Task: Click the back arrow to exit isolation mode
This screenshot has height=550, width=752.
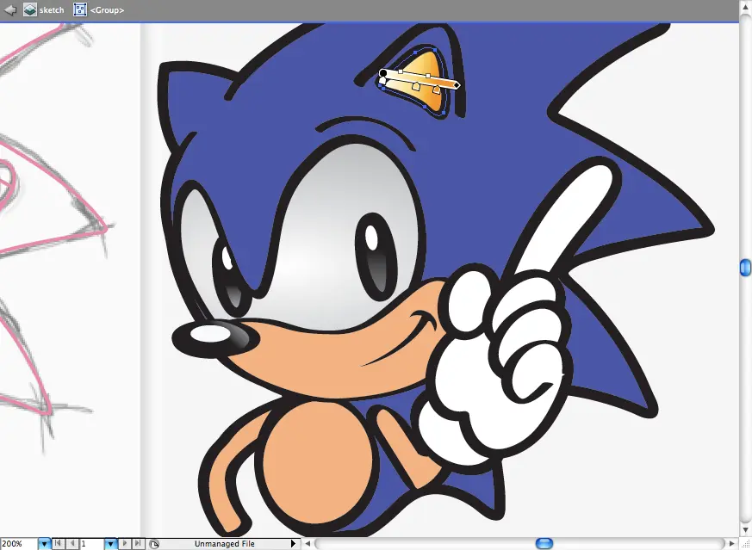Action: 10,9
